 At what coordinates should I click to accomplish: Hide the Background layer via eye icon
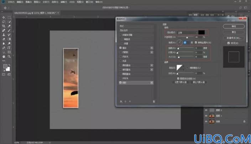point(206,121)
